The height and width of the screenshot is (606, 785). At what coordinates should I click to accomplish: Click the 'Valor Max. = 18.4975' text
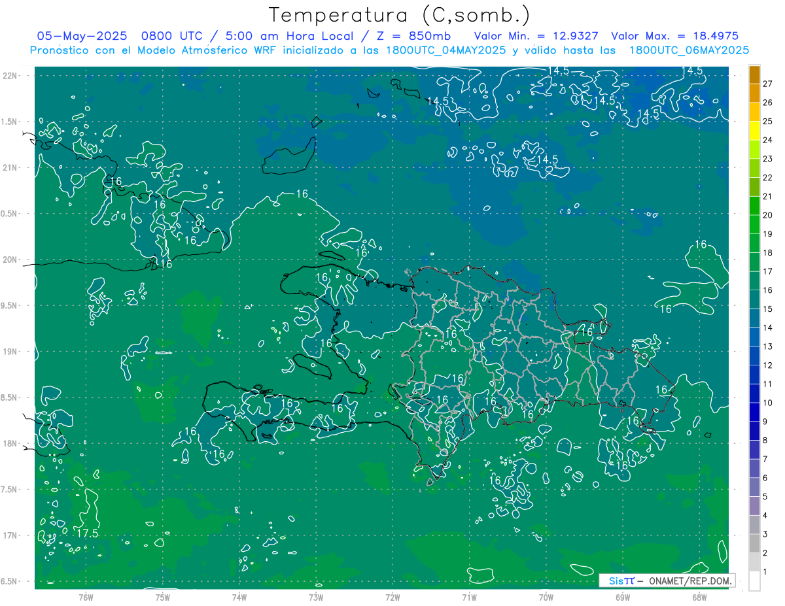coord(676,36)
